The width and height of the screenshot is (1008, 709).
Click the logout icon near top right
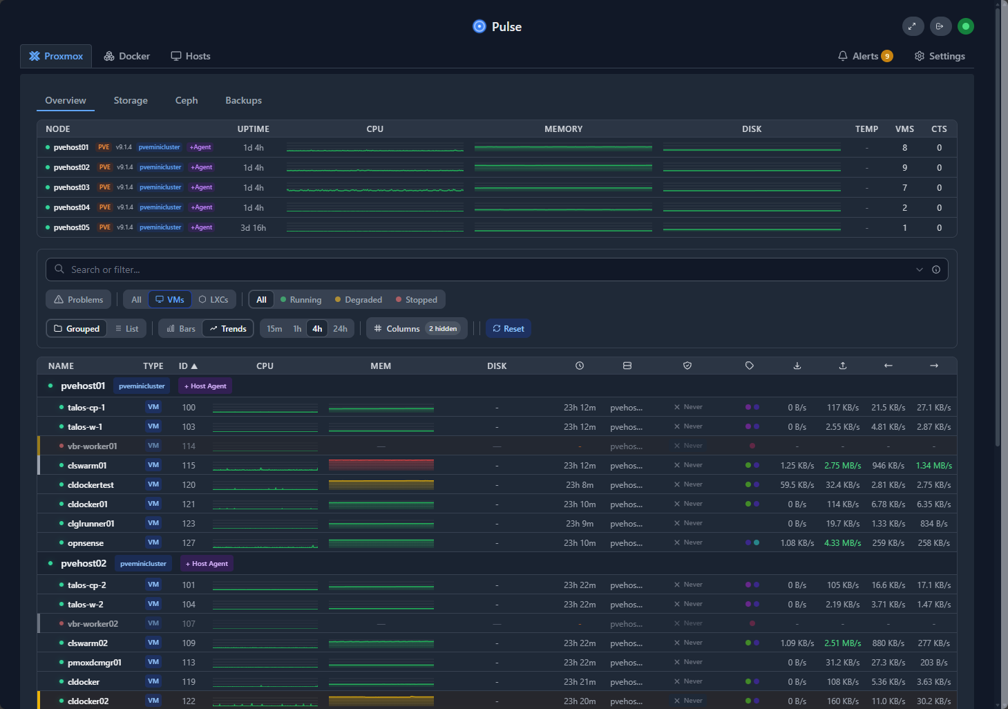(940, 26)
